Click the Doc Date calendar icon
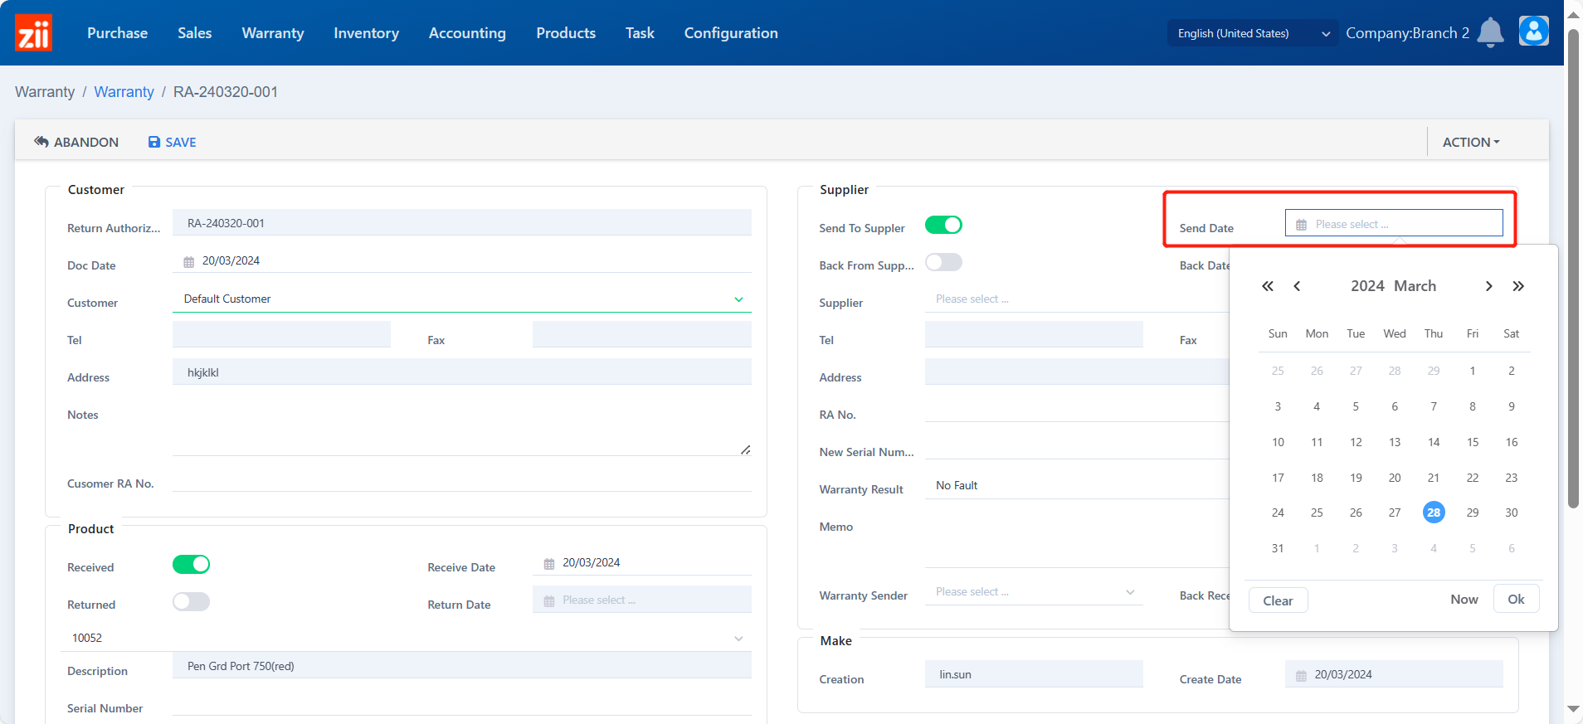Image resolution: width=1583 pixels, height=724 pixels. click(189, 261)
